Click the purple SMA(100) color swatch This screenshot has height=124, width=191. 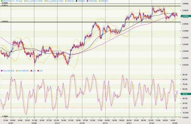[87, 1]
